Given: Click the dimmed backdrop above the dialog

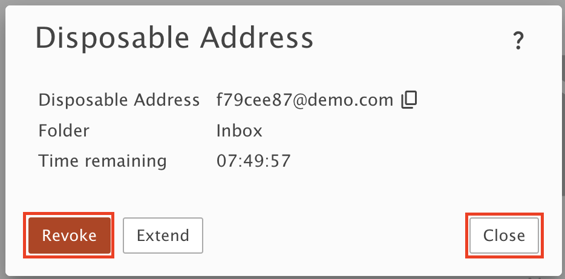Looking at the screenshot, I should click(x=282, y=2).
